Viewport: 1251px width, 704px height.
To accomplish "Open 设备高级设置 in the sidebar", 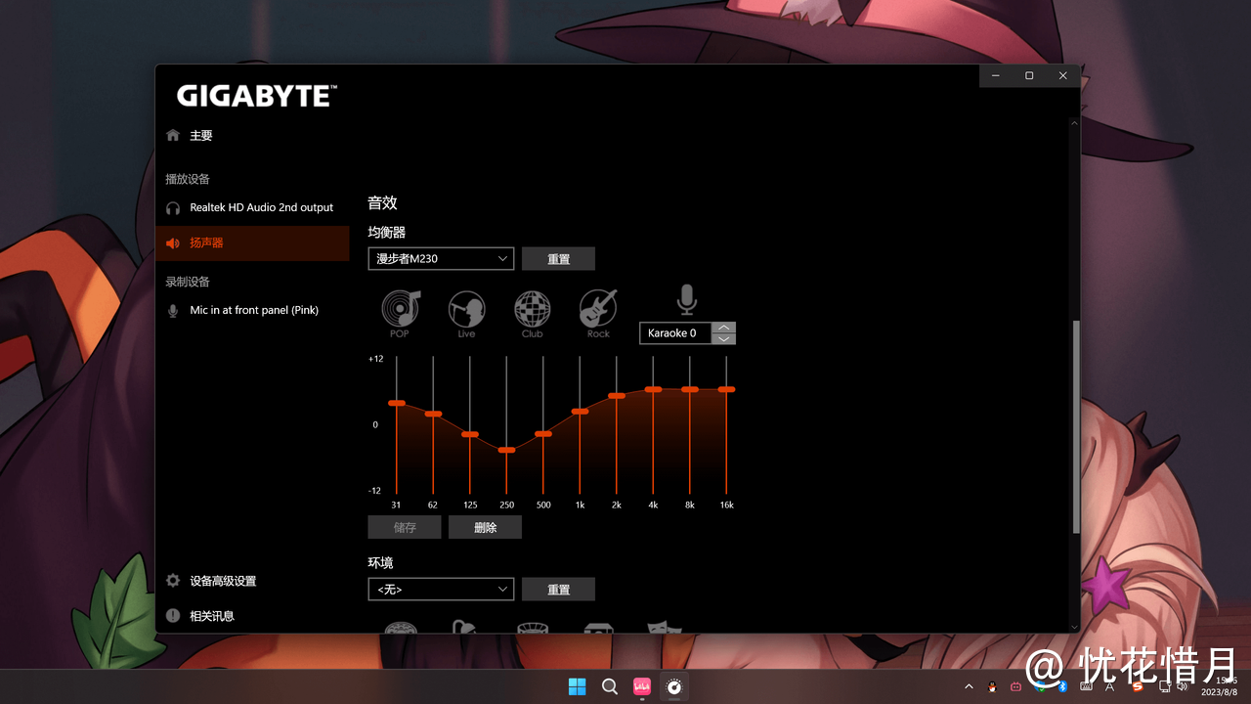I will [223, 581].
